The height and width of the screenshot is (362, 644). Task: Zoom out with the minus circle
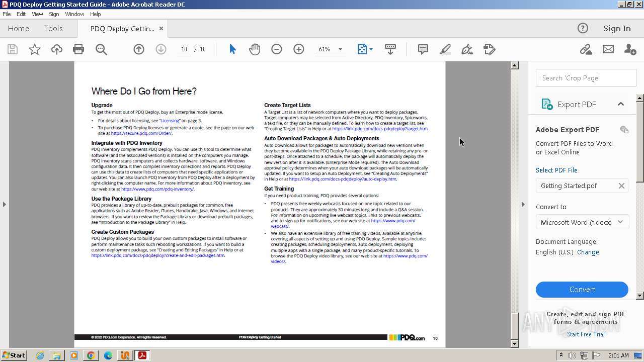pyautogui.click(x=277, y=49)
